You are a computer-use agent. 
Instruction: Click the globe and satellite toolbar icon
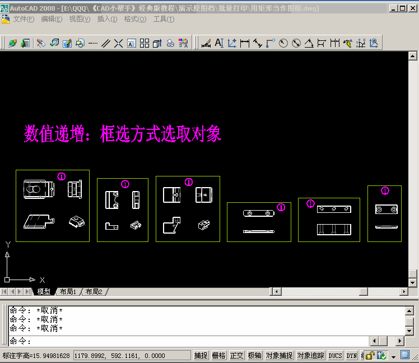(x=12, y=43)
